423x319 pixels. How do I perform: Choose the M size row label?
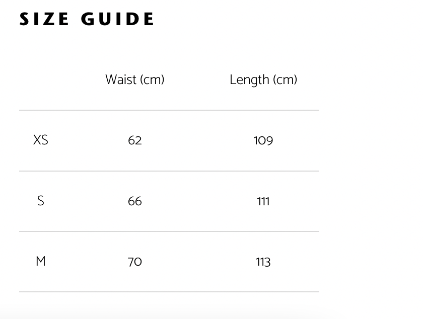coord(41,261)
